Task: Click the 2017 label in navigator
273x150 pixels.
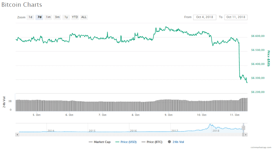Action: coord(175,131)
